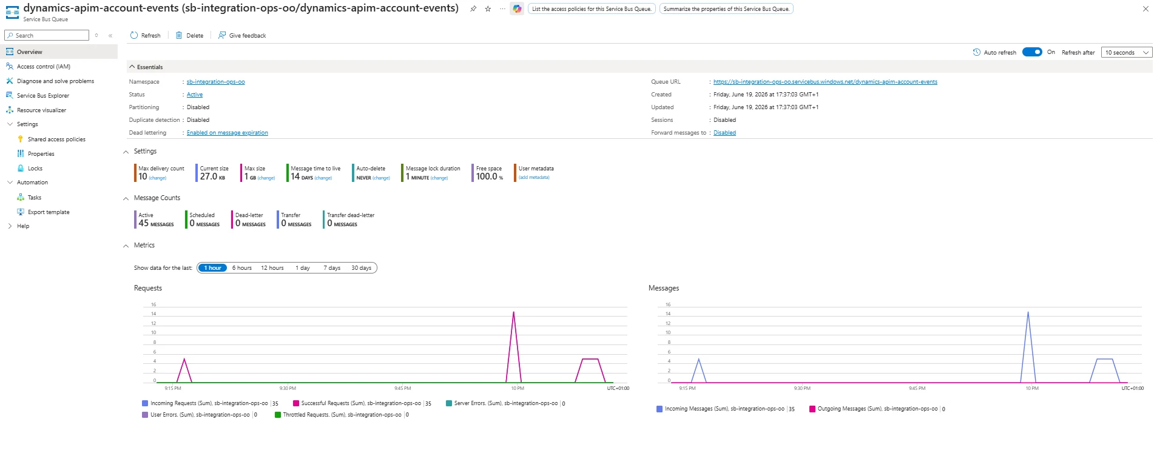Select the 6 hours time range
This screenshot has height=453, width=1154.
[x=242, y=267]
